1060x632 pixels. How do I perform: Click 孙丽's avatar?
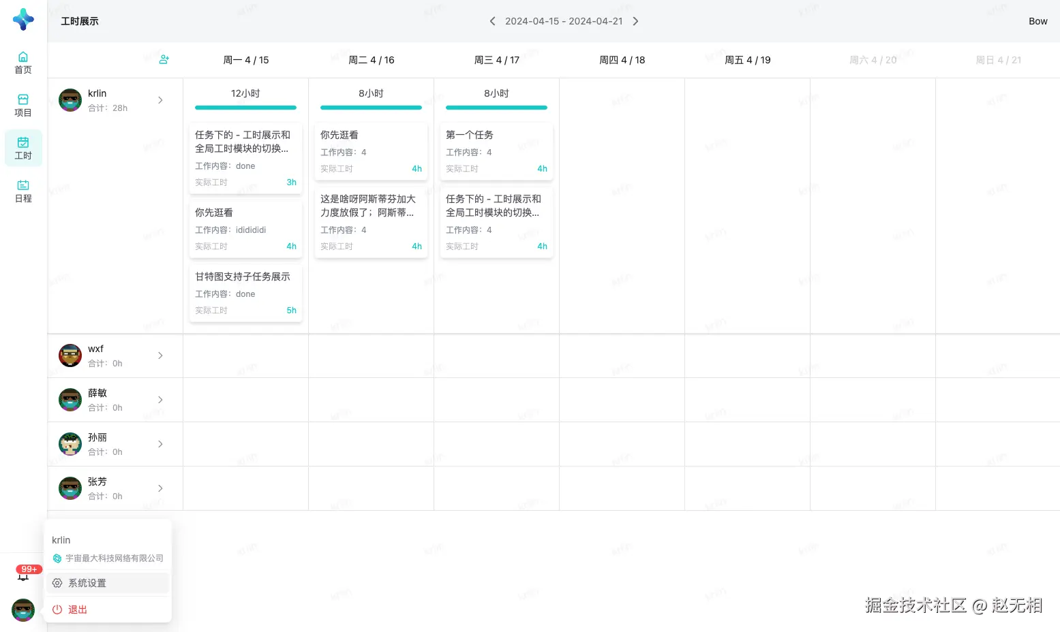pyautogui.click(x=70, y=444)
